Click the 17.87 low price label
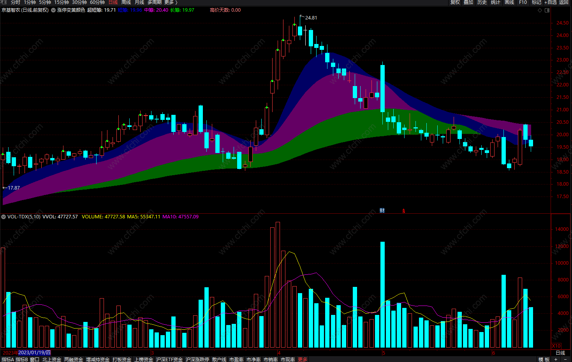The width and height of the screenshot is (572, 362). [x=14, y=188]
